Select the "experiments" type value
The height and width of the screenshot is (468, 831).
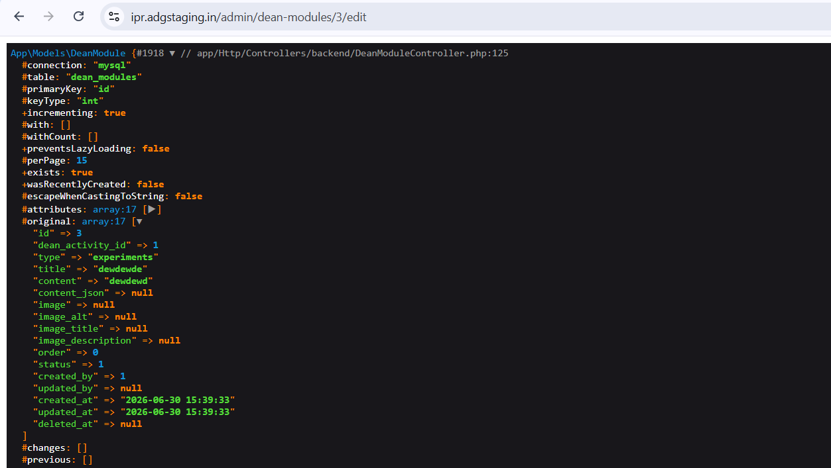tap(123, 257)
